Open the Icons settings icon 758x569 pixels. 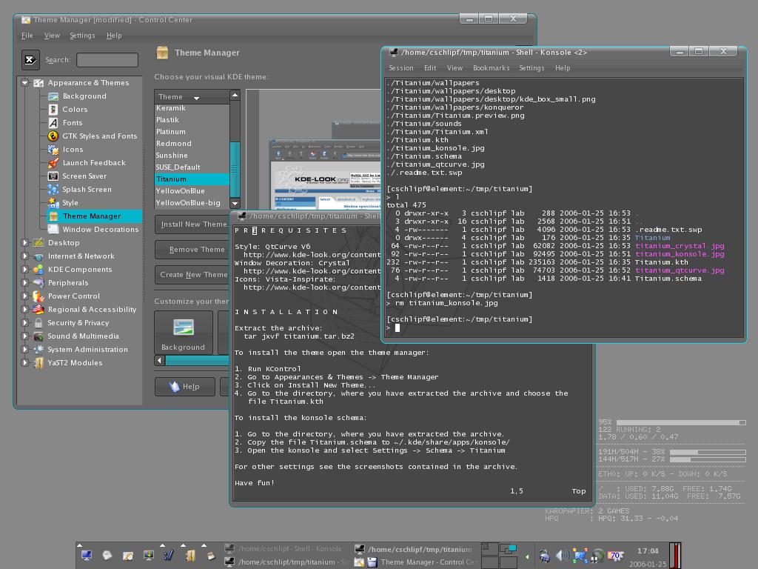tap(53, 150)
